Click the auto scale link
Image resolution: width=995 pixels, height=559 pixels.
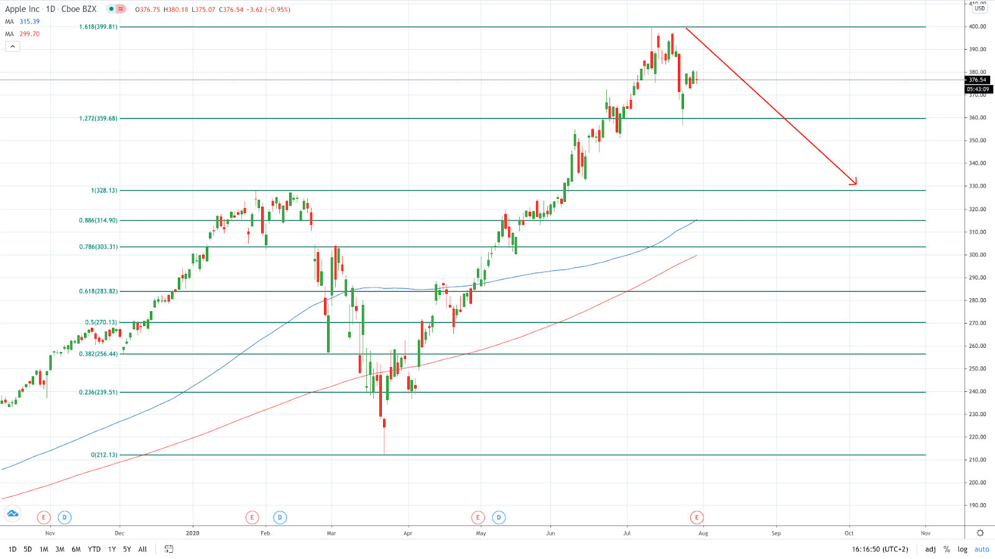(981, 549)
